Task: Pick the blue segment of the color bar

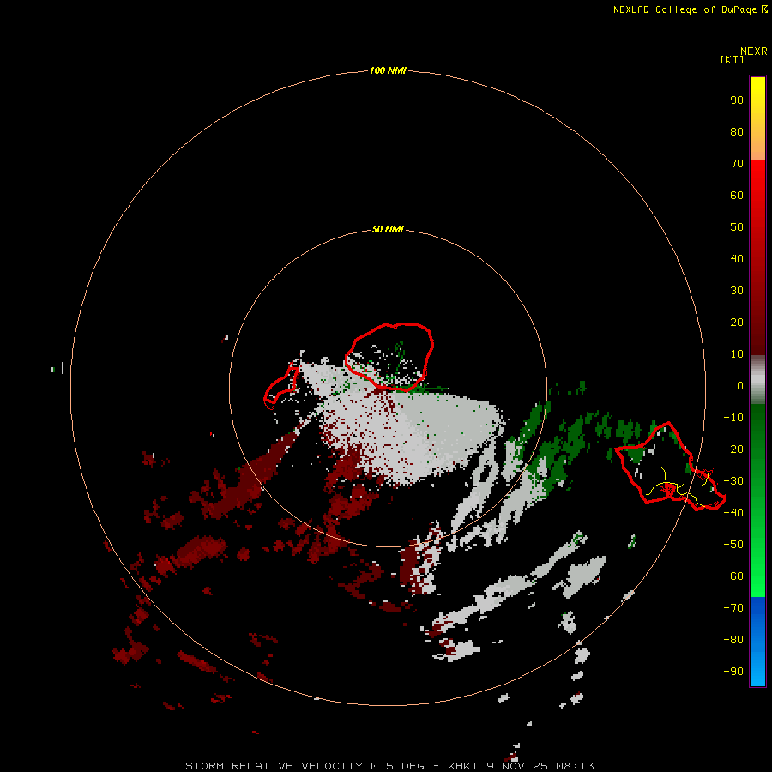Action: [757, 642]
